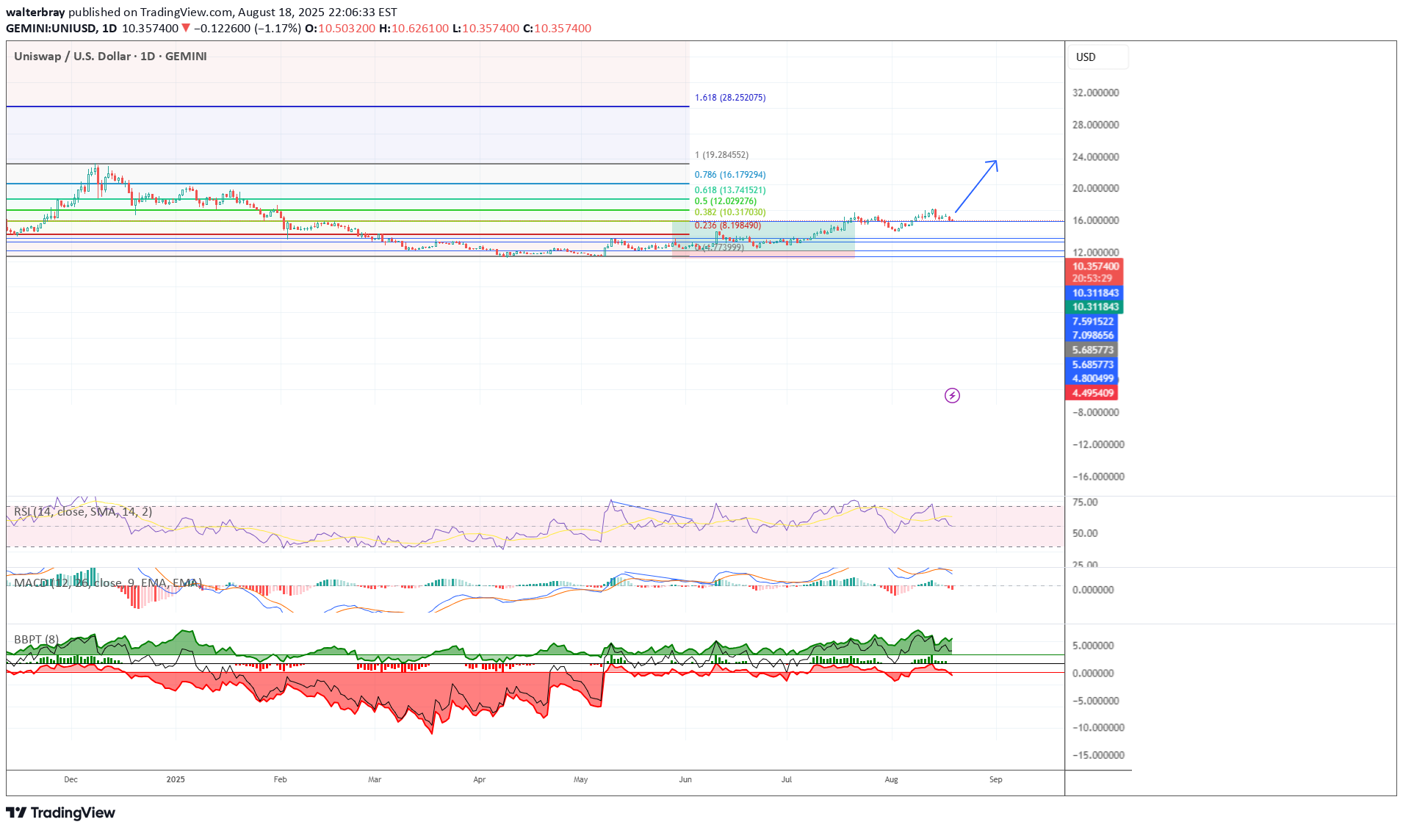Click the 16.000000 price axis value
The width and height of the screenshot is (1403, 830).
(1095, 220)
